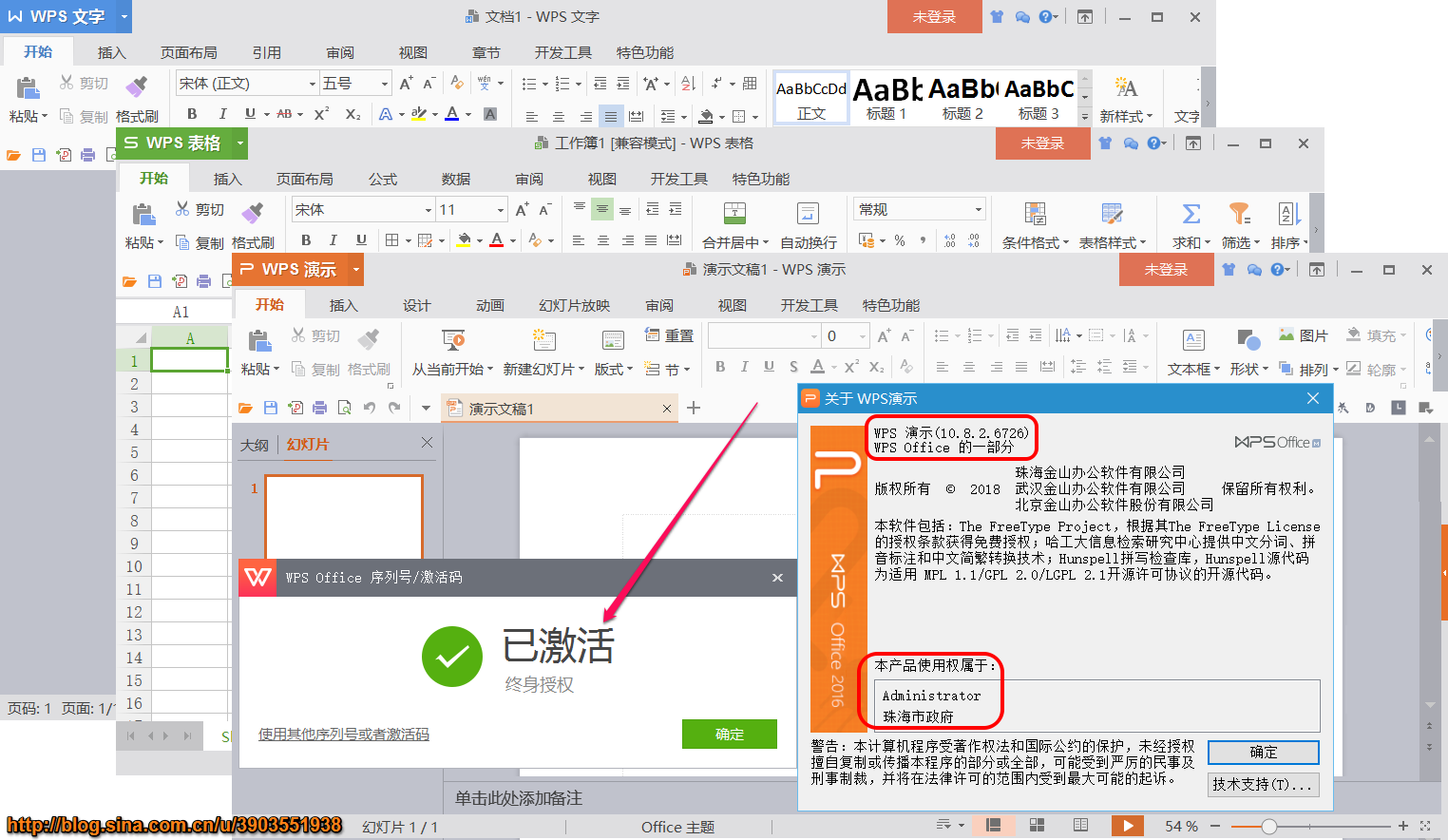Click fill color bucket swatch in WPS 表格
The height and width of the screenshot is (840, 1448).
point(464,239)
